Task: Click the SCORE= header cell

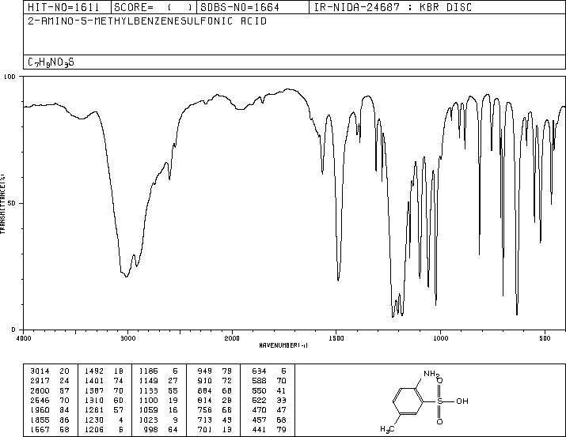Action: click(154, 7)
